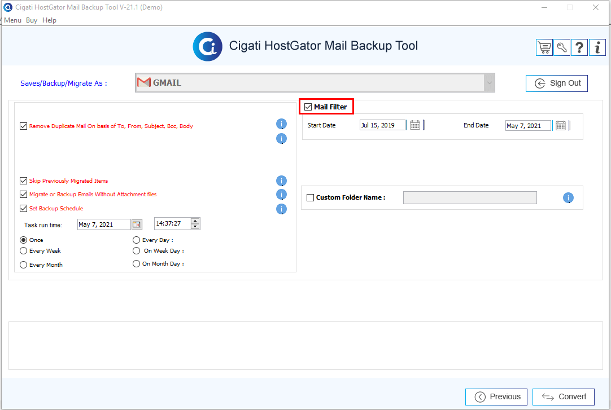
Task: Open Start Date calendar picker
Action: click(x=415, y=125)
